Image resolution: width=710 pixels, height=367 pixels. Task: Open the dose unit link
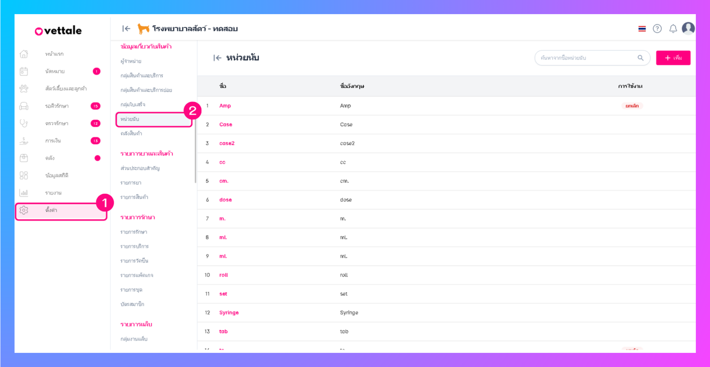225,200
